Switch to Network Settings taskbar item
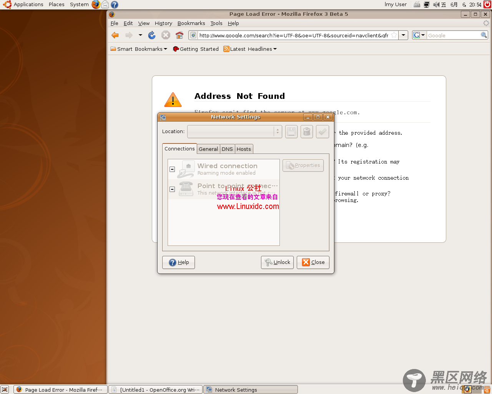This screenshot has width=492, height=394. click(x=250, y=389)
